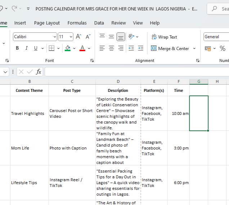
Task: Expand the Name Box dropdown
Action: click(5, 72)
